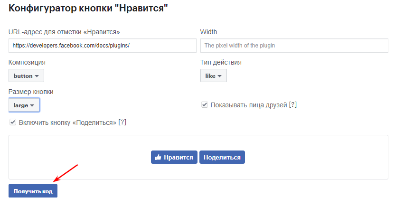
Task: Click the arrow on the large size selector
Action: pyautogui.click(x=32, y=105)
